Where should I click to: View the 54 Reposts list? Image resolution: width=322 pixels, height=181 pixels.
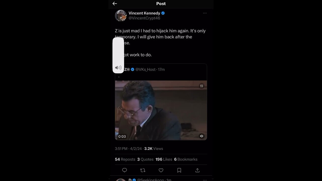pyautogui.click(x=125, y=159)
